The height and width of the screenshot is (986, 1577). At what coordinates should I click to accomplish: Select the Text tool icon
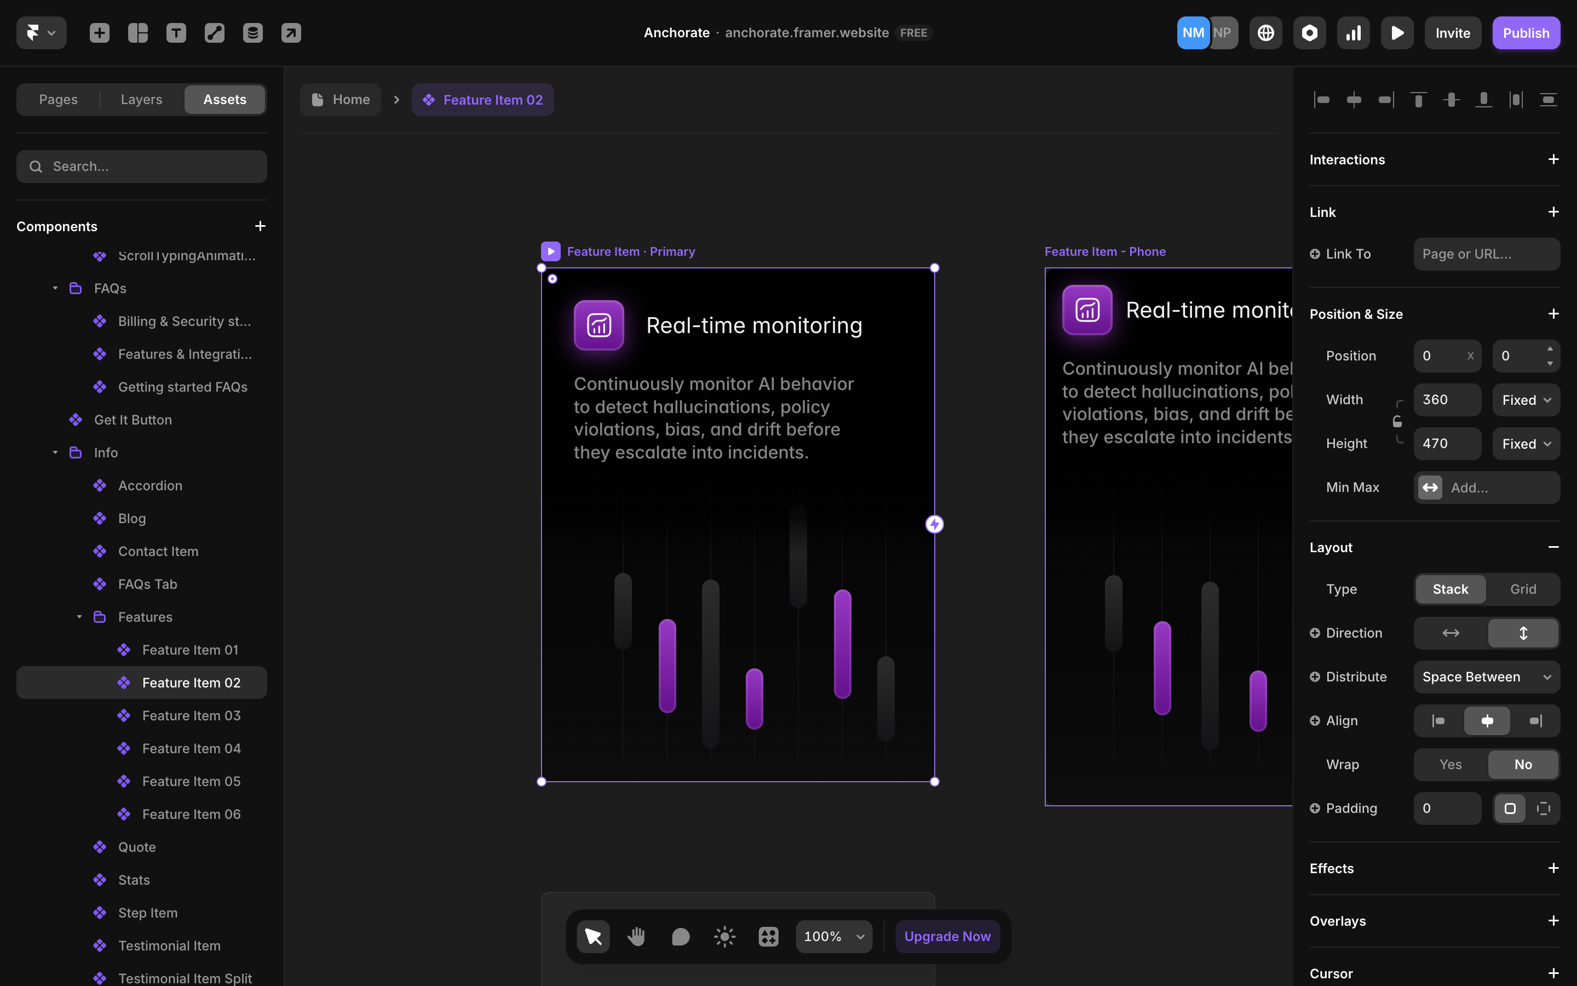click(176, 33)
